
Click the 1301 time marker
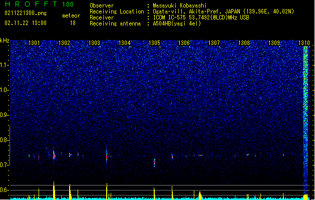click(34, 42)
